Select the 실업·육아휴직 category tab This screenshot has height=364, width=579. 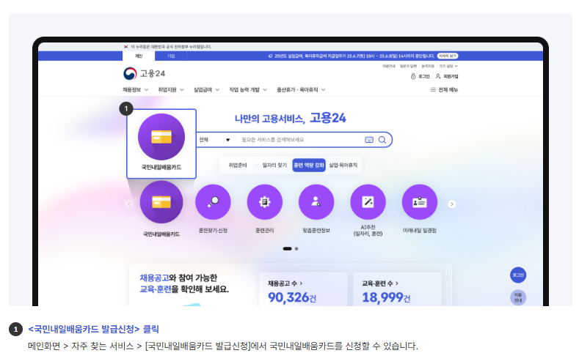343,166
